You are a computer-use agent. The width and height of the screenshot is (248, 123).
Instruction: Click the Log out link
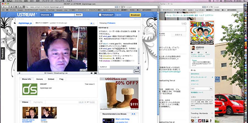click(118, 15)
